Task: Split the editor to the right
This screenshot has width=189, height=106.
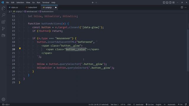Action: [x=182, y=7]
